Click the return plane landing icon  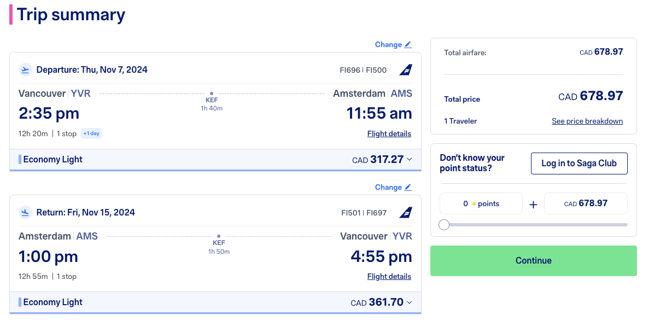(25, 212)
